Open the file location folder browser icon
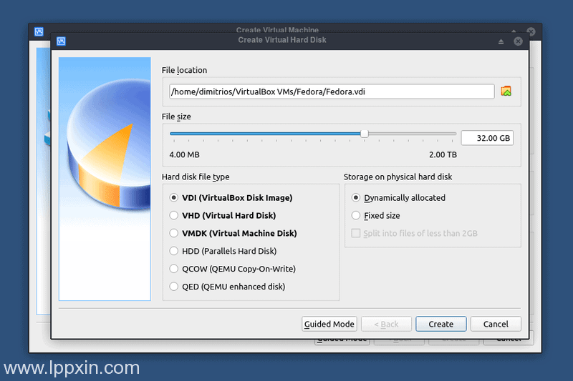The image size is (573, 381). [506, 91]
